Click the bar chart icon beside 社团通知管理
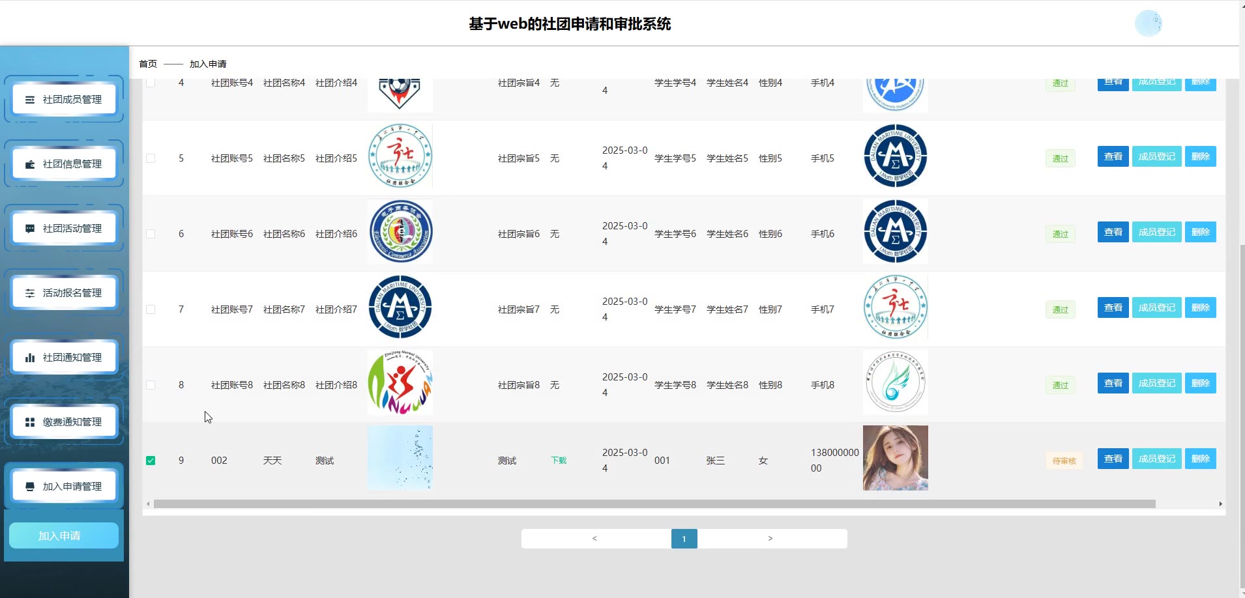1245x598 pixels. (30, 358)
